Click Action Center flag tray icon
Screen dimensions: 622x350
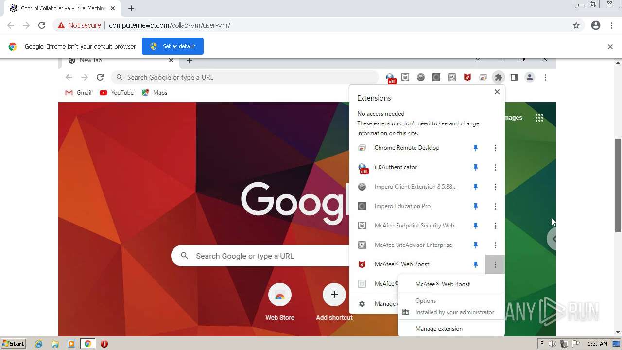pyautogui.click(x=575, y=344)
